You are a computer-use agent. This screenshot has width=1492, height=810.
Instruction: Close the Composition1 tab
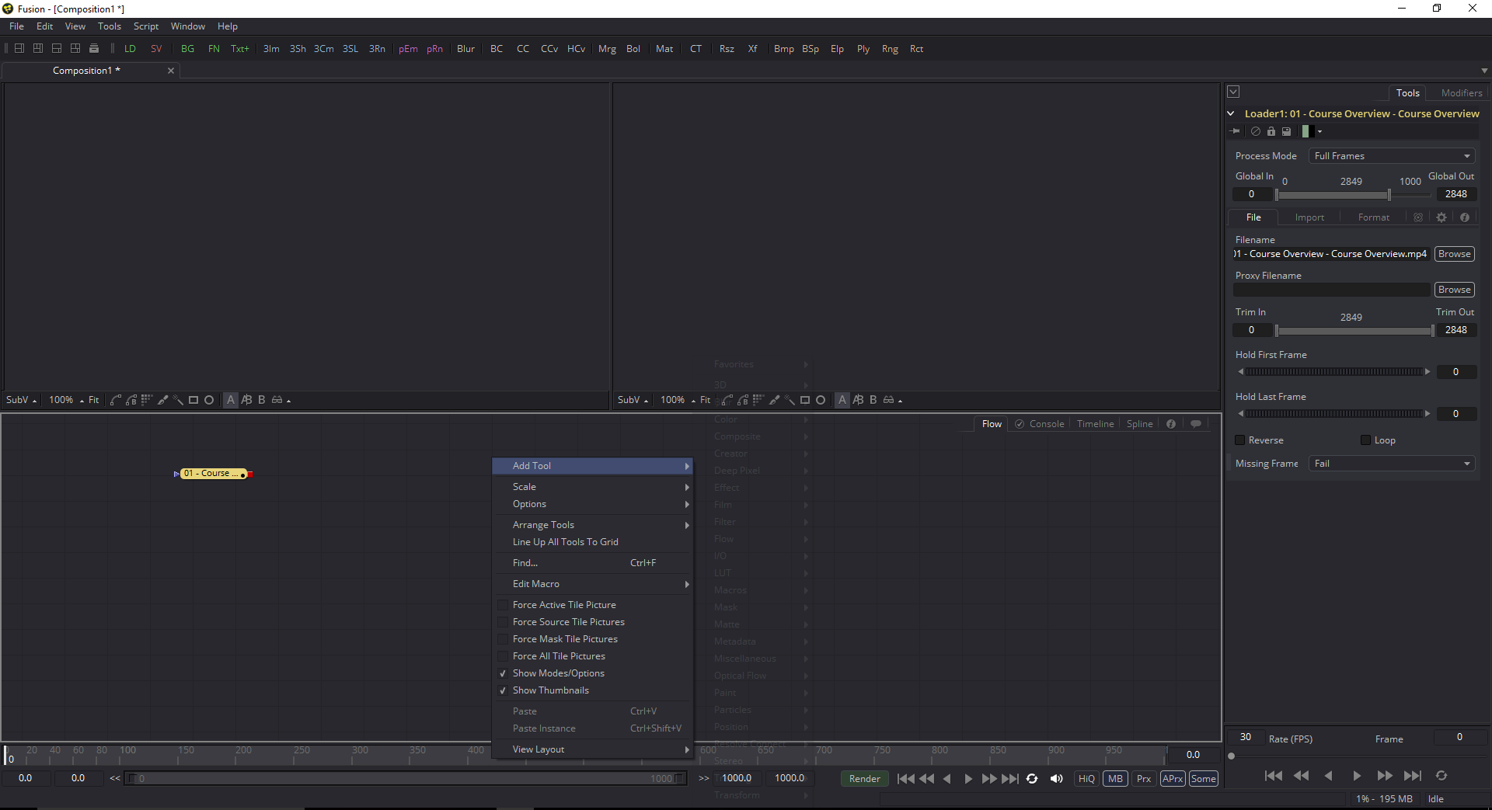[171, 71]
